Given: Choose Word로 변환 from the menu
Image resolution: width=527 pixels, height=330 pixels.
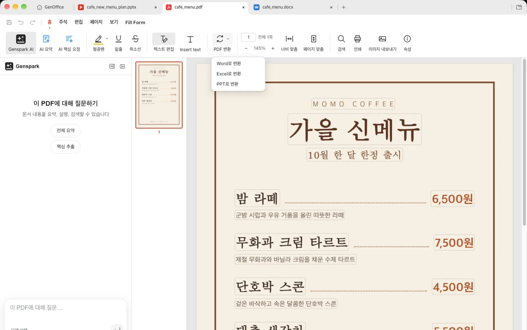Looking at the screenshot, I should 229,64.
